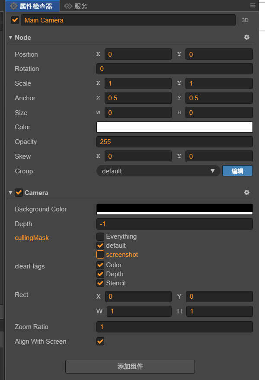Click the 3D mode toggle label

click(x=245, y=20)
